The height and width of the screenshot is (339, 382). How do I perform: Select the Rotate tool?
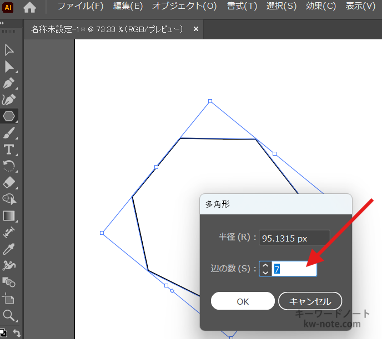[9, 166]
